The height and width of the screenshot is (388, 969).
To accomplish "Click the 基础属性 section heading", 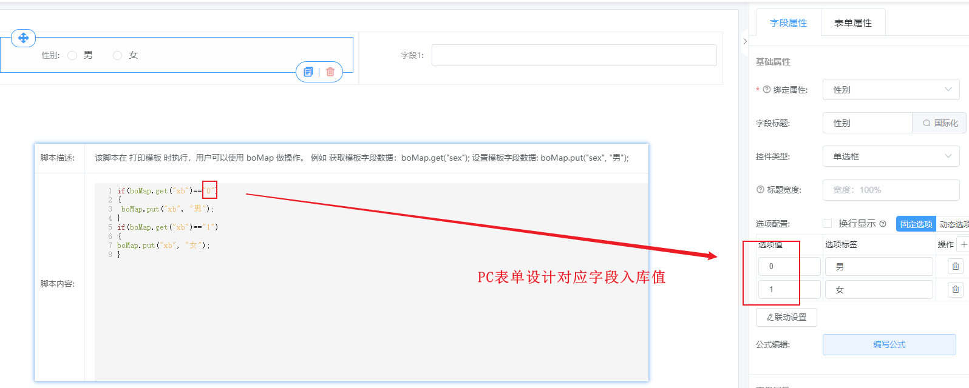I will click(773, 62).
